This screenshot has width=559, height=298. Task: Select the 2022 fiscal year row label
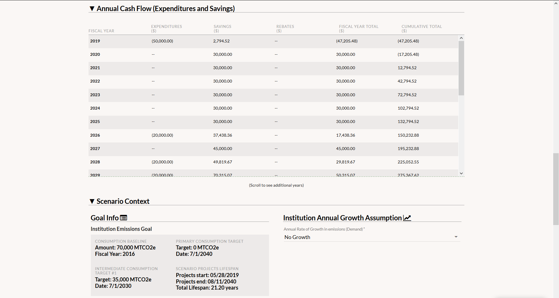coord(95,81)
